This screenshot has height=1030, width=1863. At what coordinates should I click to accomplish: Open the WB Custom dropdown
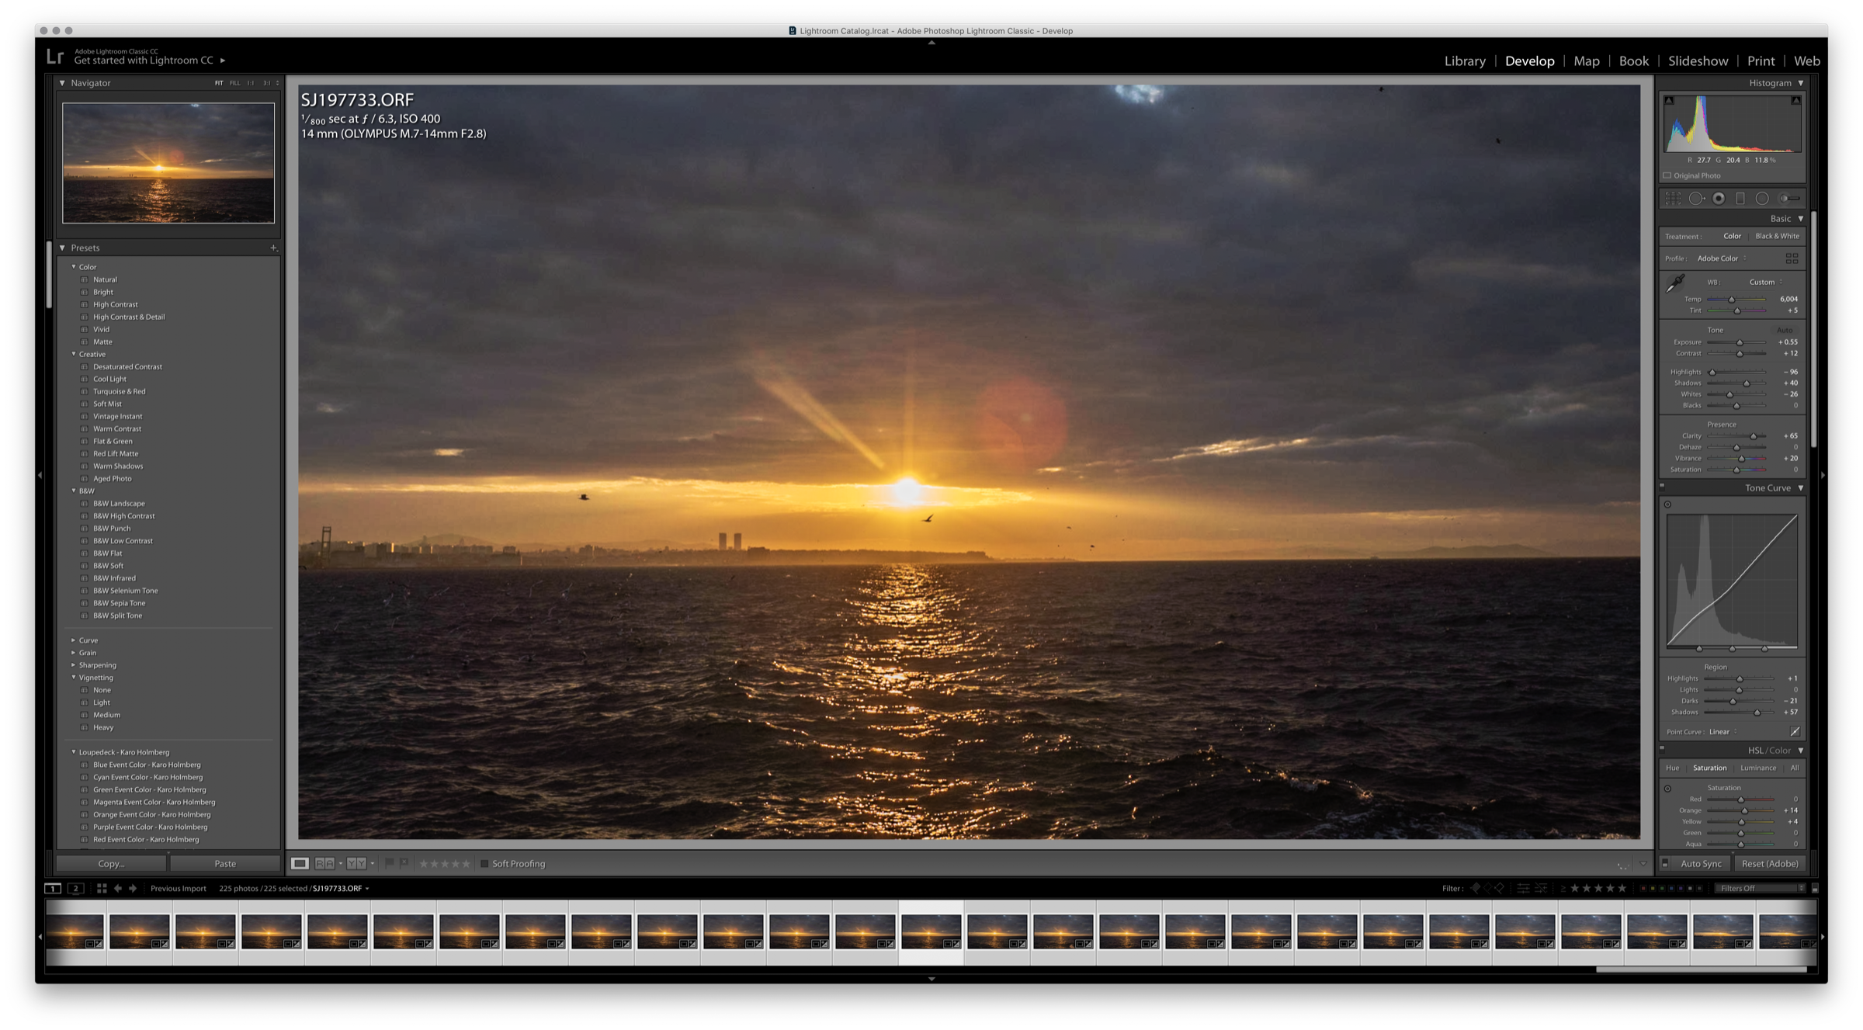coord(1765,282)
